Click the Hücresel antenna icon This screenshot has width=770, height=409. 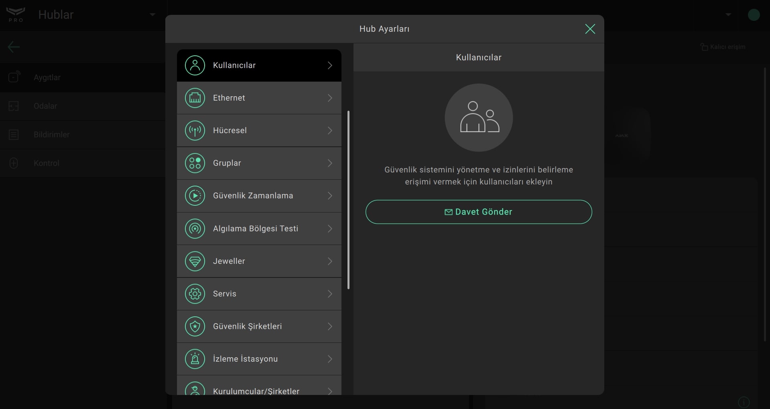pos(195,130)
